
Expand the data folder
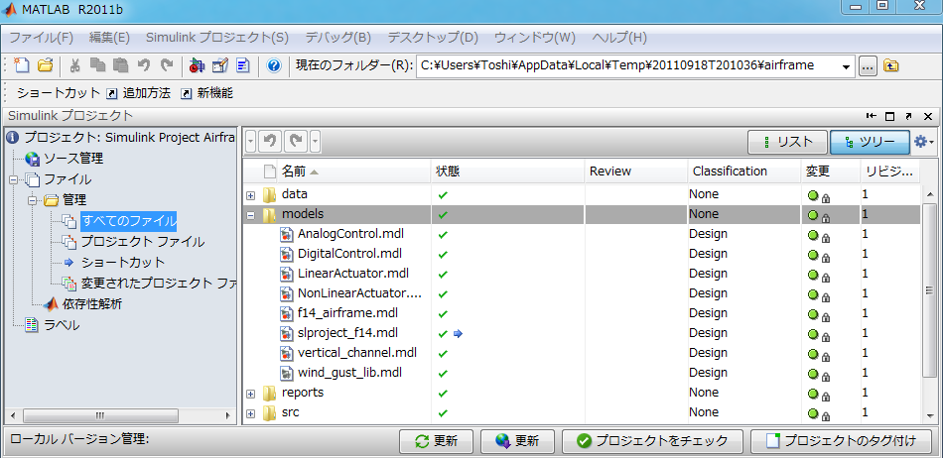251,195
